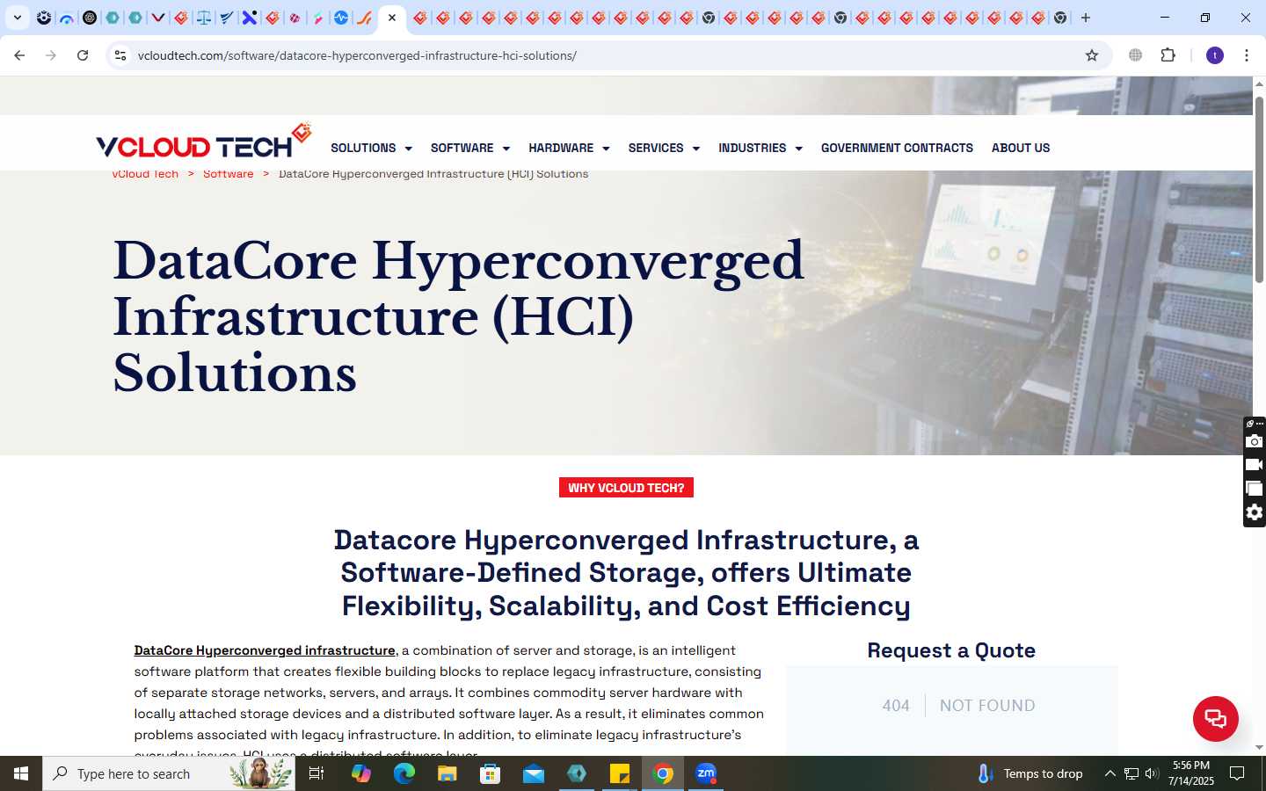1266x791 pixels.
Task: Click the globe icon beside address bar
Action: [x=1136, y=55]
